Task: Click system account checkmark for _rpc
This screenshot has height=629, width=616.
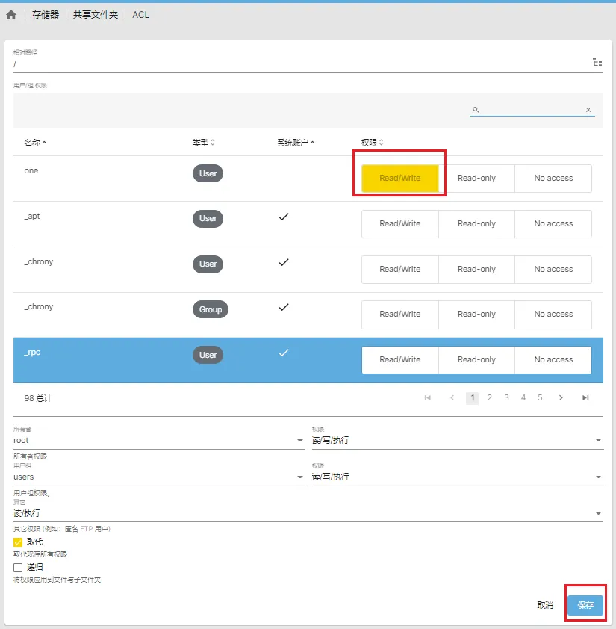Action: [284, 353]
